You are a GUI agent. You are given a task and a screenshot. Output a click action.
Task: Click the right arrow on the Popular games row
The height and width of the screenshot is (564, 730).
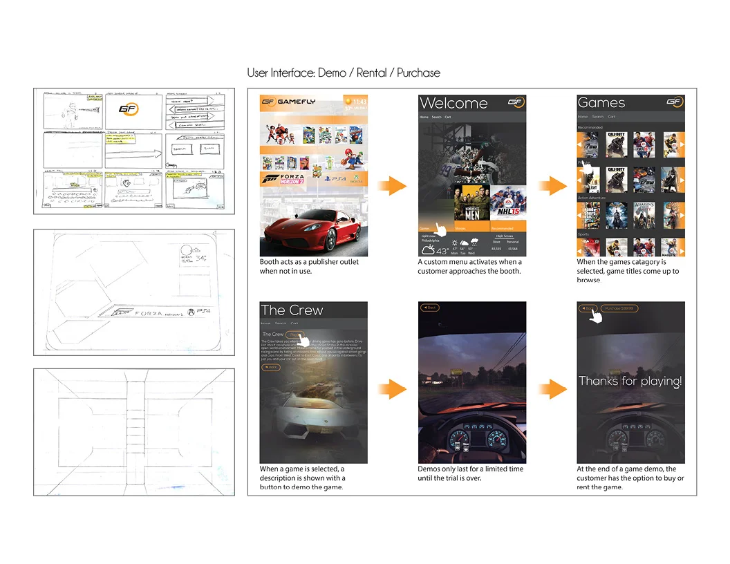pyautogui.click(x=682, y=180)
